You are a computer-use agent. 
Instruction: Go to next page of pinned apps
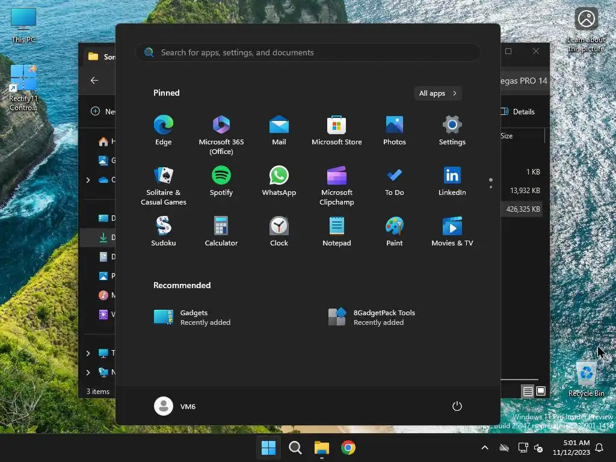pos(491,186)
